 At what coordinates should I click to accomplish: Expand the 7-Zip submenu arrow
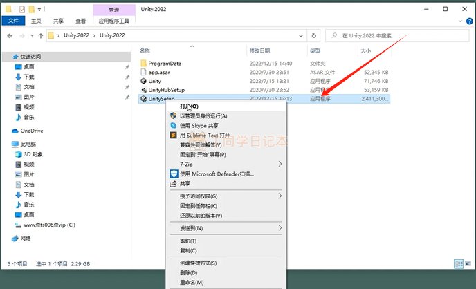(280, 164)
